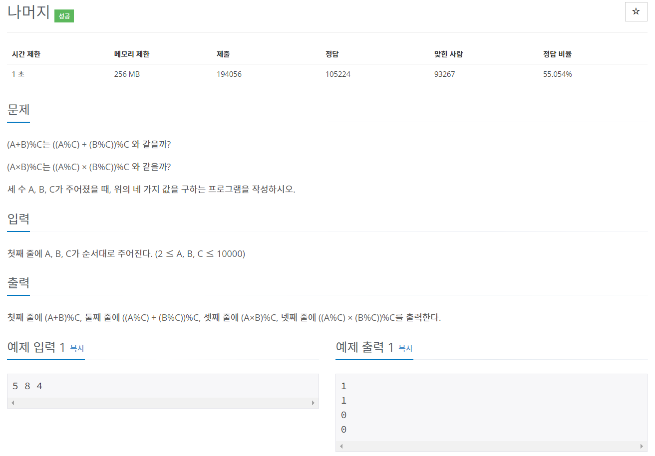Click the sentence '세 수 A, B, C가 주어졌을 때'
The height and width of the screenshot is (456, 655).
click(x=151, y=190)
